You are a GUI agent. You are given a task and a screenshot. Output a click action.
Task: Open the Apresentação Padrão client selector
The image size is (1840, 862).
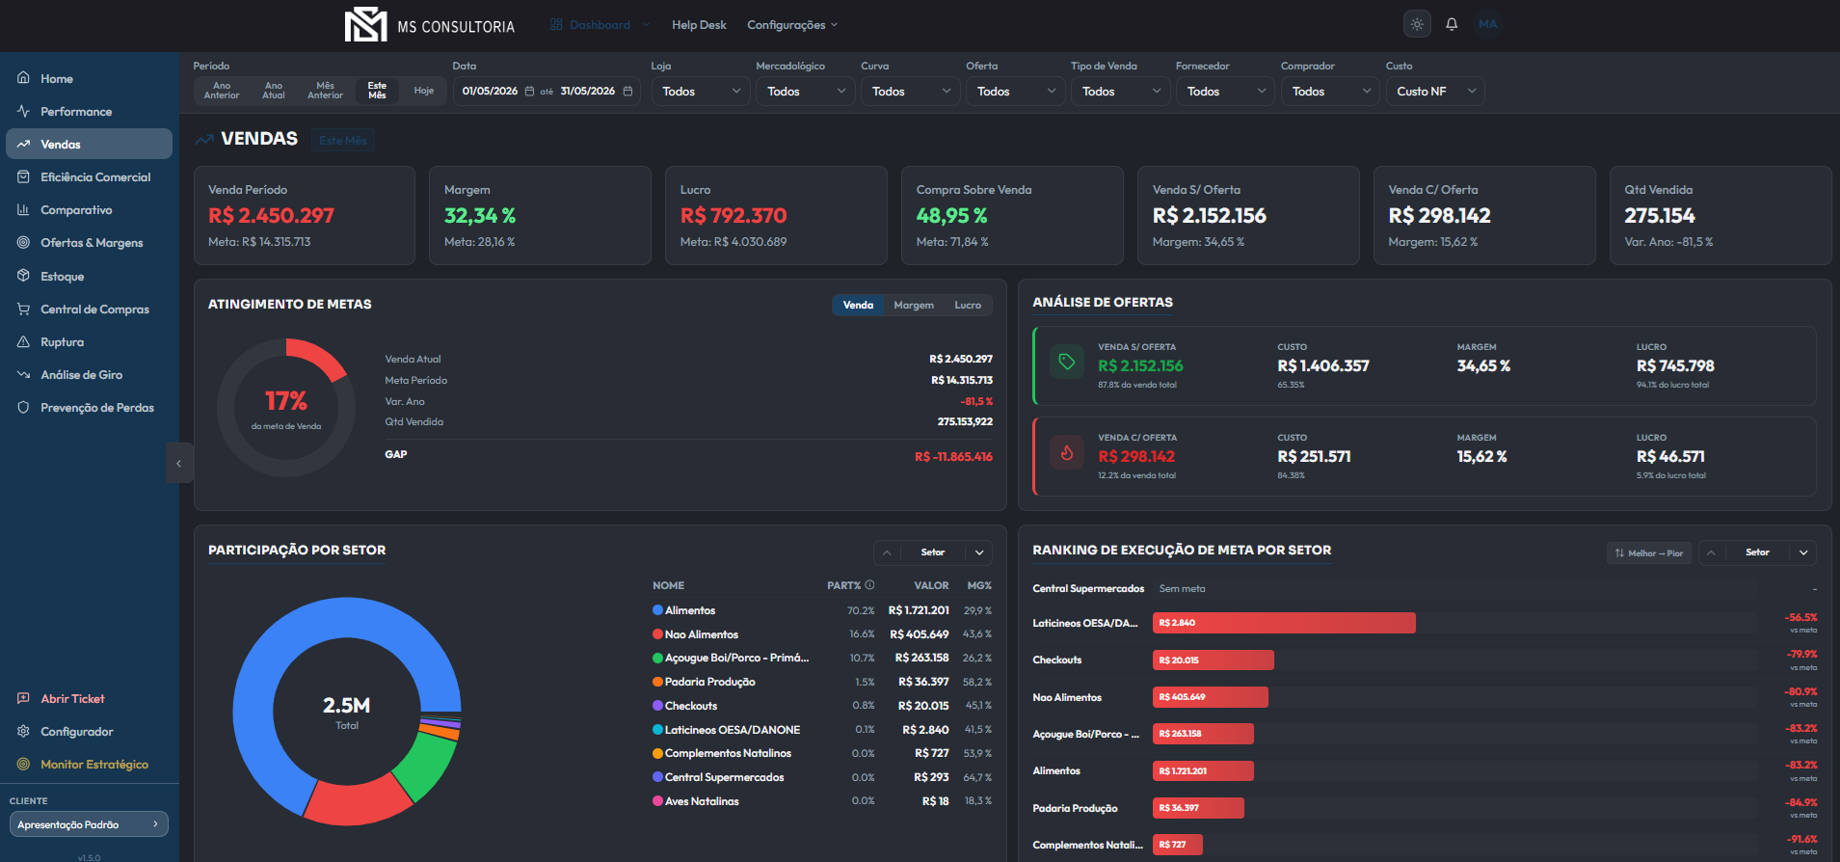pos(89,824)
